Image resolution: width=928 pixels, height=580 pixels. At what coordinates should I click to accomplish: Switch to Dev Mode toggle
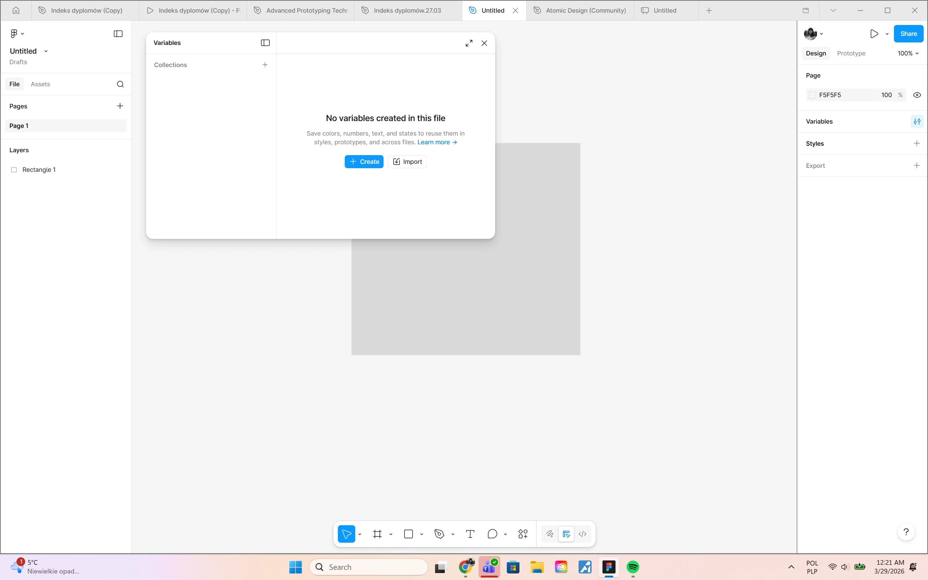[583, 534]
